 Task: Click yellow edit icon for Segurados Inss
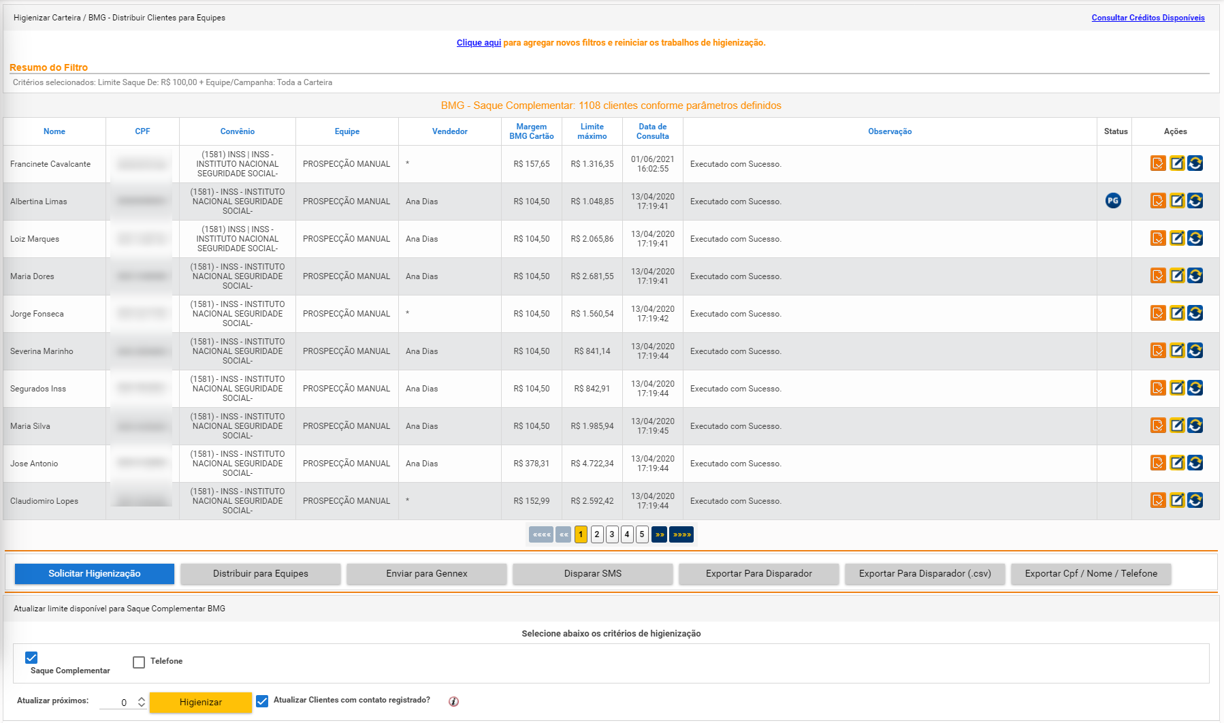pyautogui.click(x=1177, y=388)
